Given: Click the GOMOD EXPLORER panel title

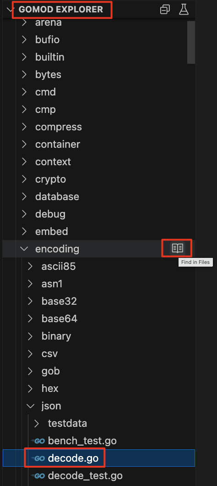Looking at the screenshot, I should pyautogui.click(x=60, y=9).
